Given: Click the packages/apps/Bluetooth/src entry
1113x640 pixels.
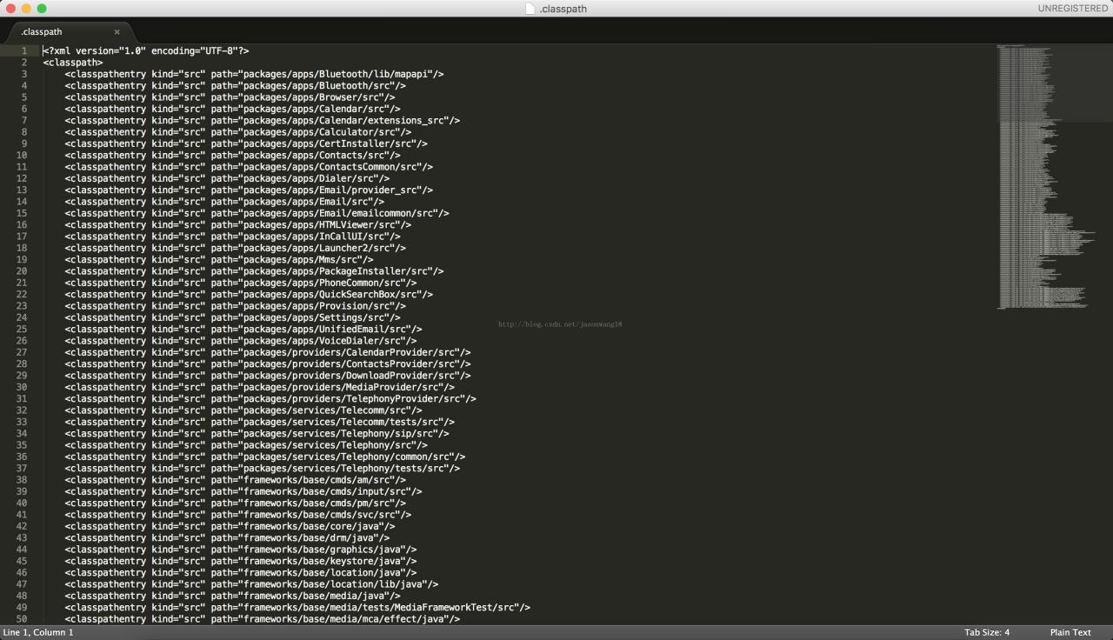Looking at the screenshot, I should pos(235,86).
